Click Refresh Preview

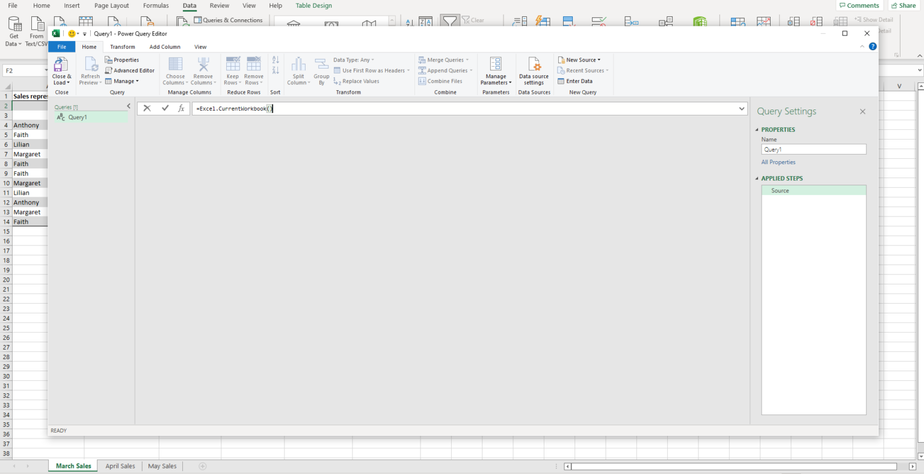(x=90, y=70)
